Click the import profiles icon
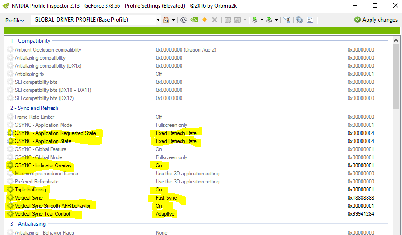The width and height of the screenshot is (402, 235). (x=269, y=20)
